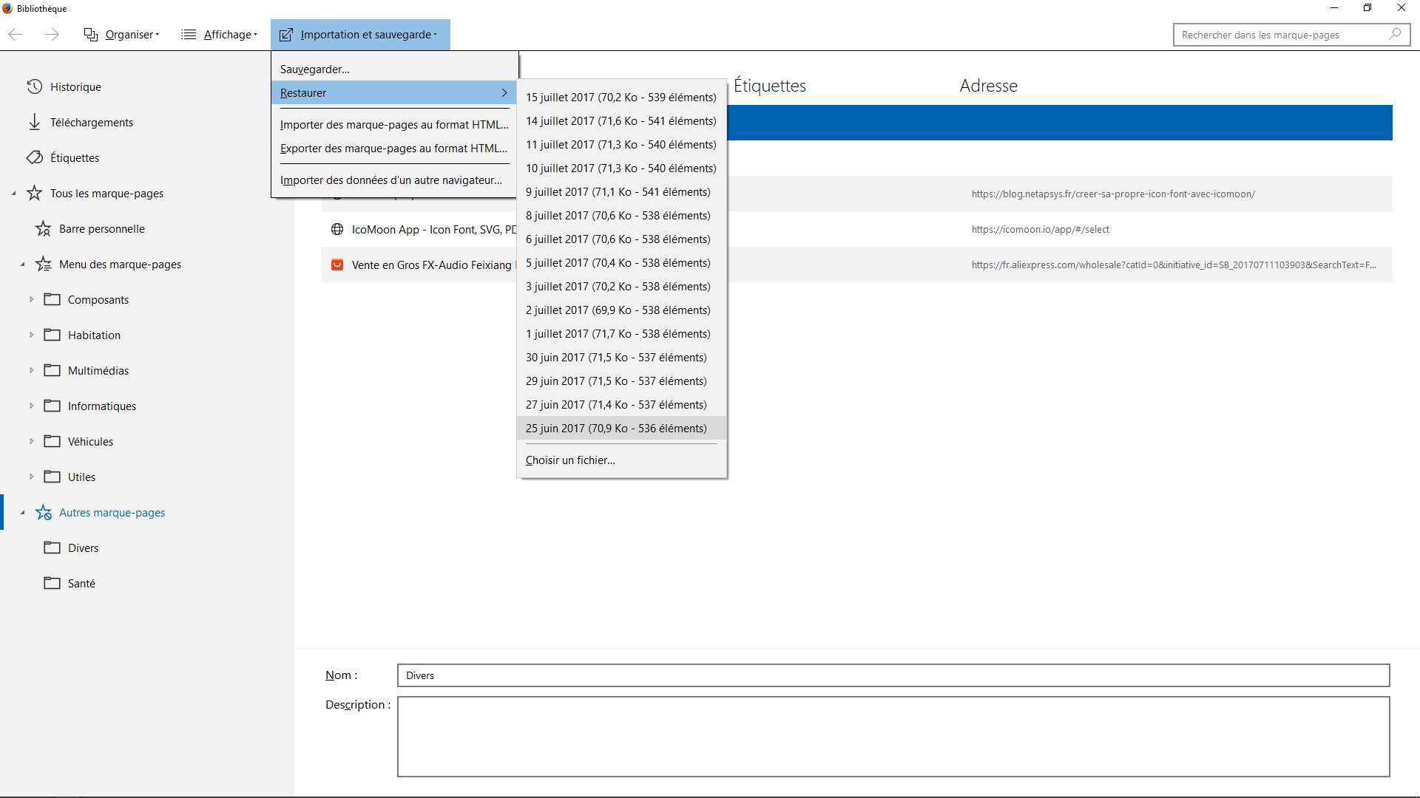The height and width of the screenshot is (798, 1420).
Task: Click the Habitation folder icon
Action: coord(52,335)
